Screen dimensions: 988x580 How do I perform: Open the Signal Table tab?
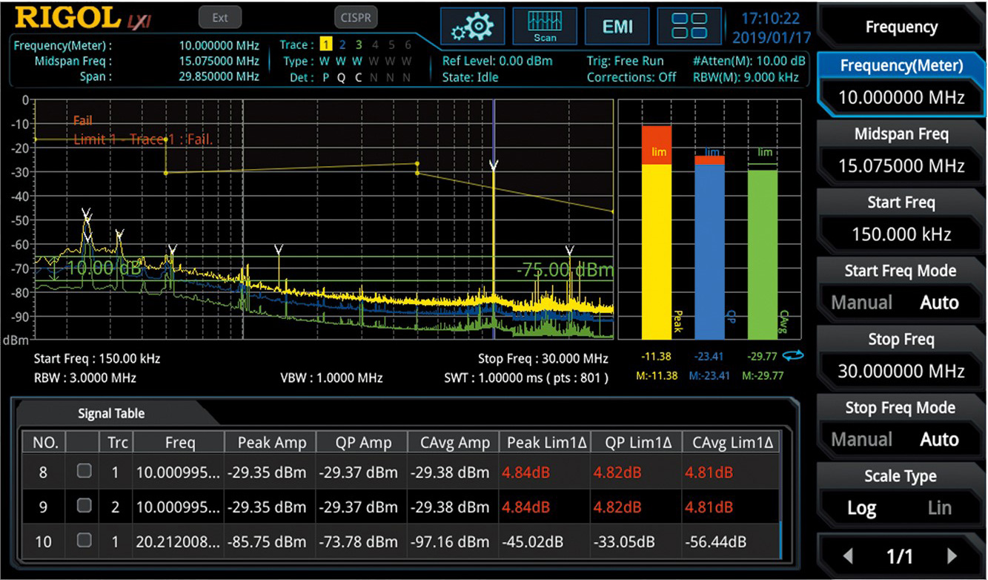click(111, 414)
